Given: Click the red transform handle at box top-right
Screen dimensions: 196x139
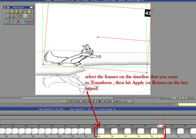Looking at the screenshot, I should (x=152, y=10).
